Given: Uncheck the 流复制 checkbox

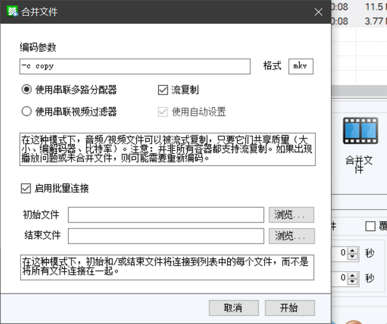Looking at the screenshot, I should (x=163, y=90).
